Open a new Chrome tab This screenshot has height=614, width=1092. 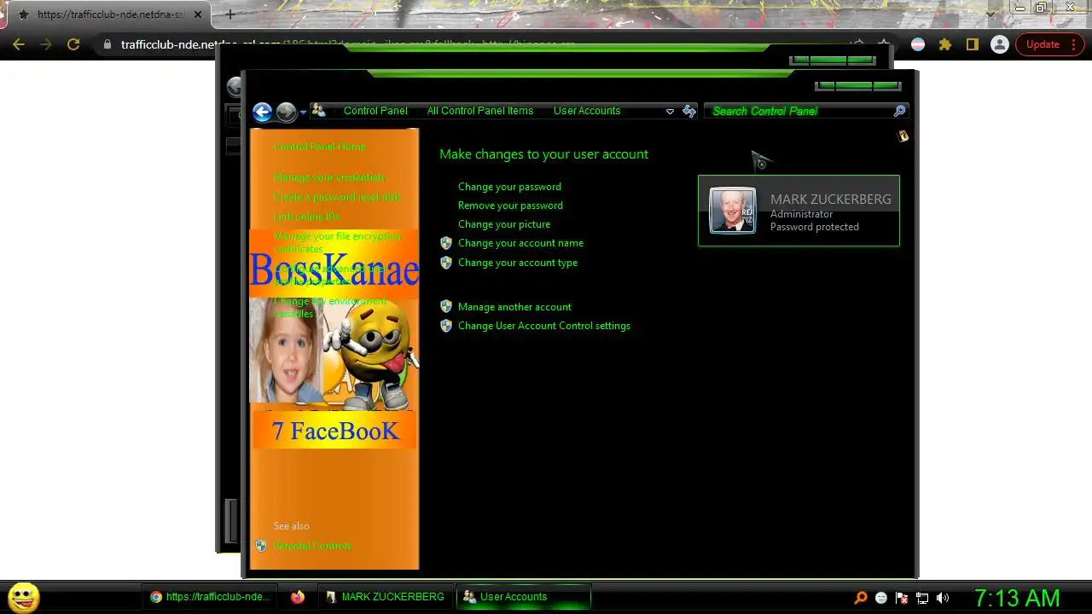[229, 14]
